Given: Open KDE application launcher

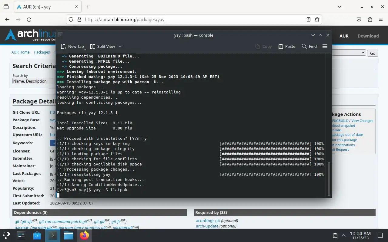Looking at the screenshot, I should (7, 235).
